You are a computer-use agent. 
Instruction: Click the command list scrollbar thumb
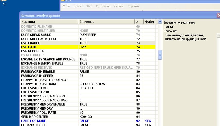pos(160,55)
